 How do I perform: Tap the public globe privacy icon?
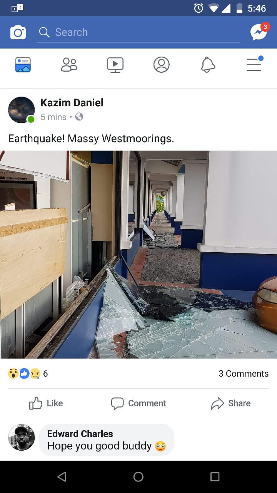(x=79, y=117)
